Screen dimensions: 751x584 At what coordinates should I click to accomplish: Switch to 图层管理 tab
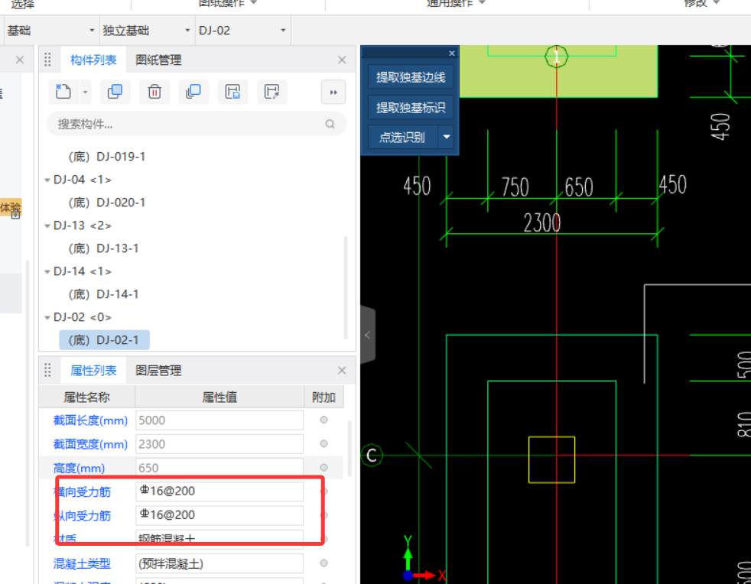pos(158,371)
